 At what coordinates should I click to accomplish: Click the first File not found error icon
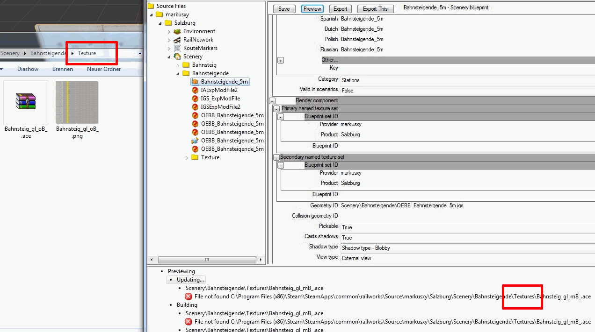pyautogui.click(x=189, y=297)
